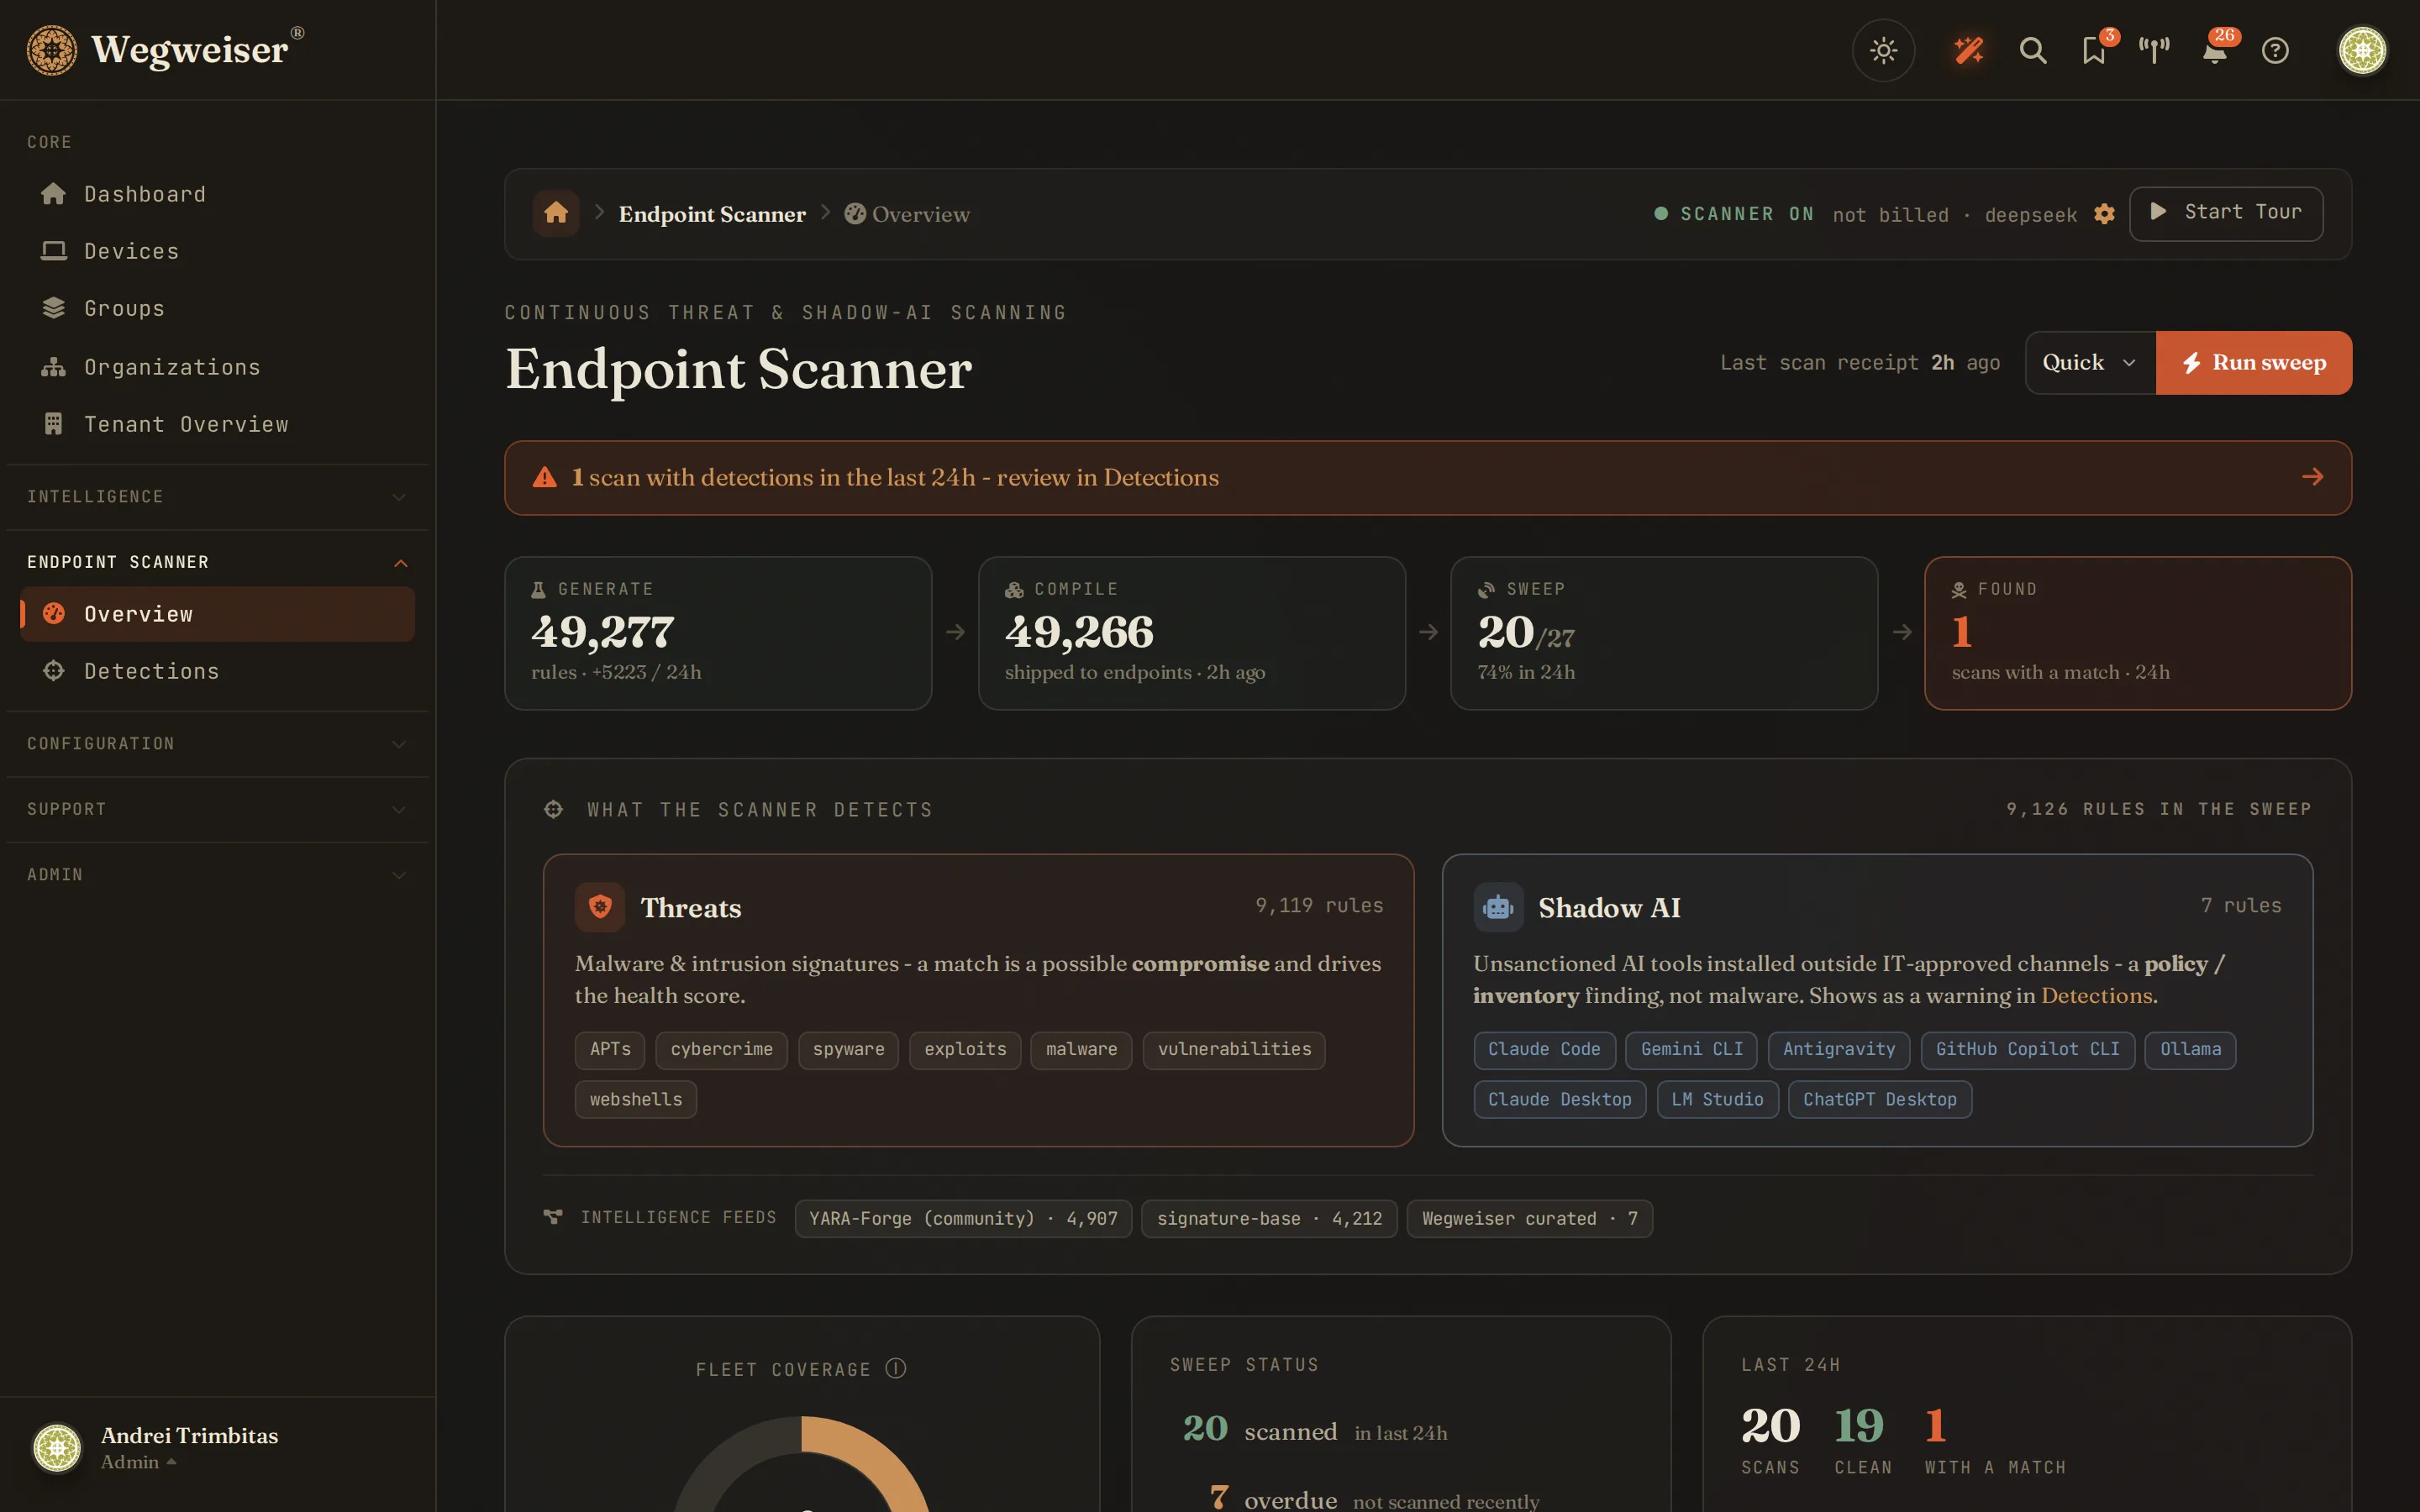Expand the Support section
Image resolution: width=2420 pixels, height=1512 pixels.
point(217,809)
